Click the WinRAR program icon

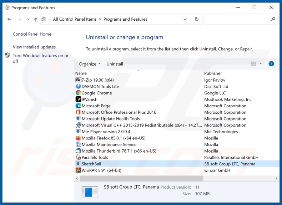click(x=78, y=170)
